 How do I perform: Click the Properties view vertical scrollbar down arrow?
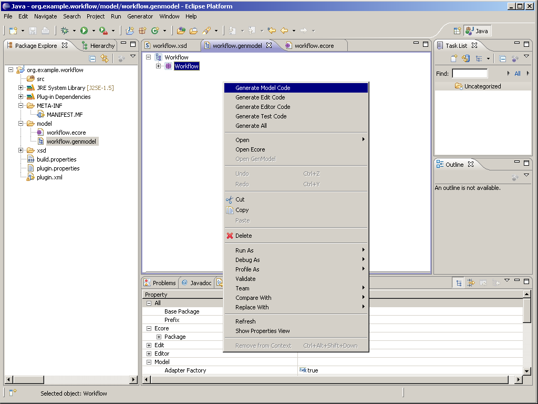tap(527, 370)
